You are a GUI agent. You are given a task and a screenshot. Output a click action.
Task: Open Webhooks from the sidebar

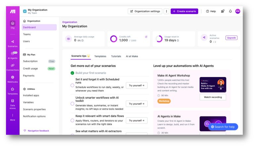coord(13,79)
